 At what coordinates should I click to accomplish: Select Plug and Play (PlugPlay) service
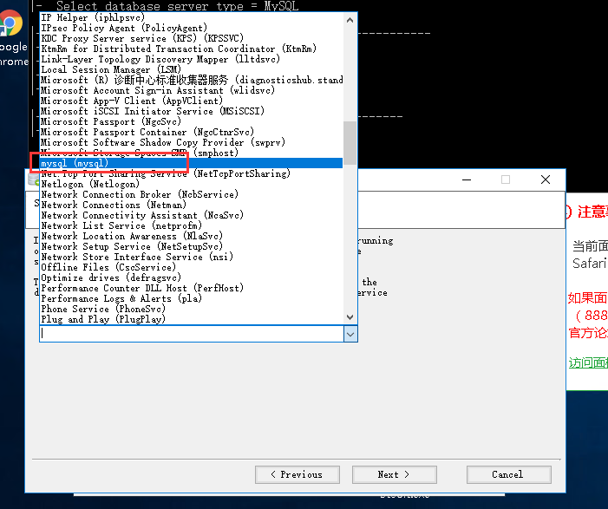[x=192, y=319]
